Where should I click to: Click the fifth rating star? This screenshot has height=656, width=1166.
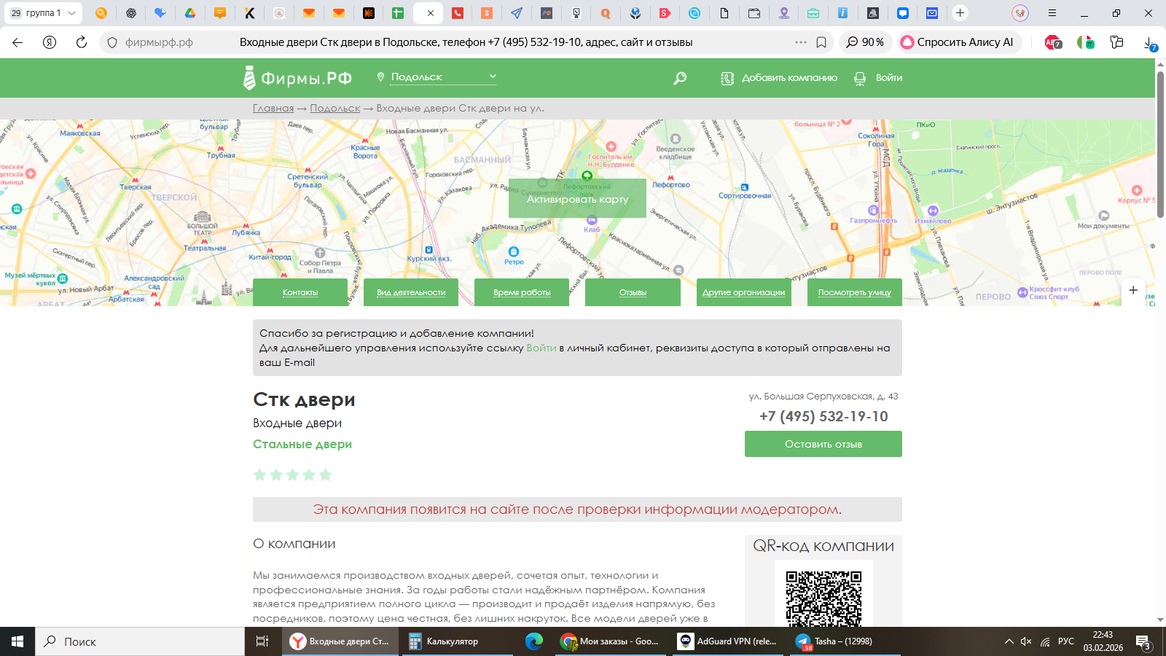tap(325, 475)
